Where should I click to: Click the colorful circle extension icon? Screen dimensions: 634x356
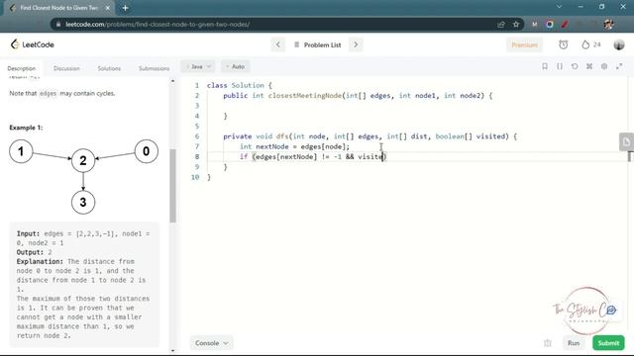550,24
